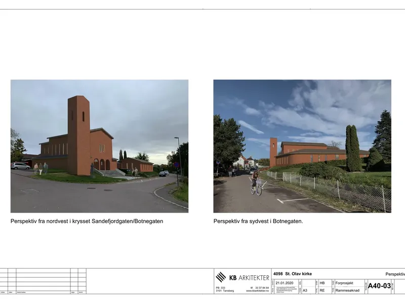
Task: Open the southwest perspective Botnegaten rendering
Action: coord(302,146)
